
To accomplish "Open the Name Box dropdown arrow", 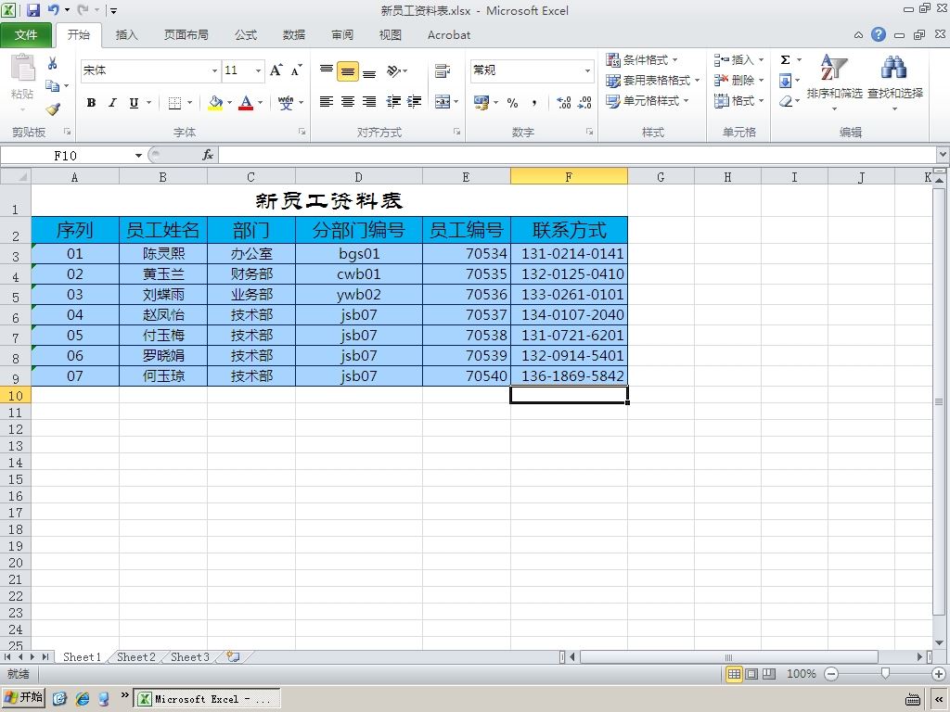I will click(x=138, y=156).
